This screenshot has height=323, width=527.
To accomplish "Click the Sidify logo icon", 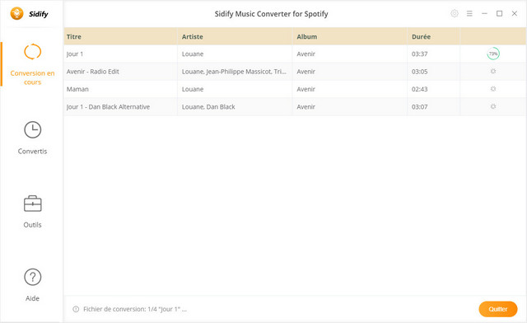I will (16, 14).
